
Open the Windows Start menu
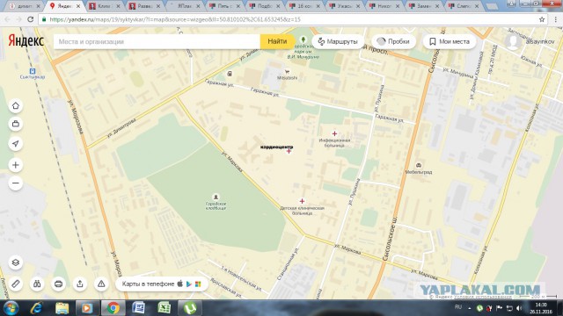coord(11,308)
